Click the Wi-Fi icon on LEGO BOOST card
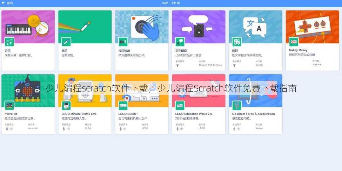This screenshot has width=342, height=171. tap(125, 129)
